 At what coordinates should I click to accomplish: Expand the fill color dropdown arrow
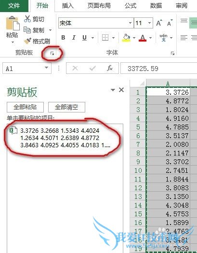[x=134, y=38]
